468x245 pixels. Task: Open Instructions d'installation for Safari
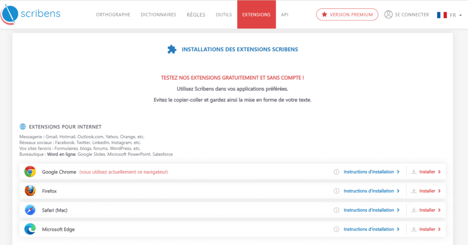coord(371,210)
